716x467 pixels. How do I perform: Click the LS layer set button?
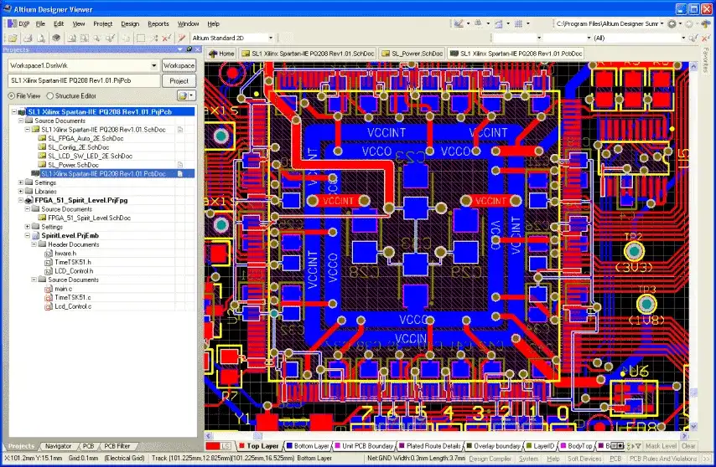[226, 446]
